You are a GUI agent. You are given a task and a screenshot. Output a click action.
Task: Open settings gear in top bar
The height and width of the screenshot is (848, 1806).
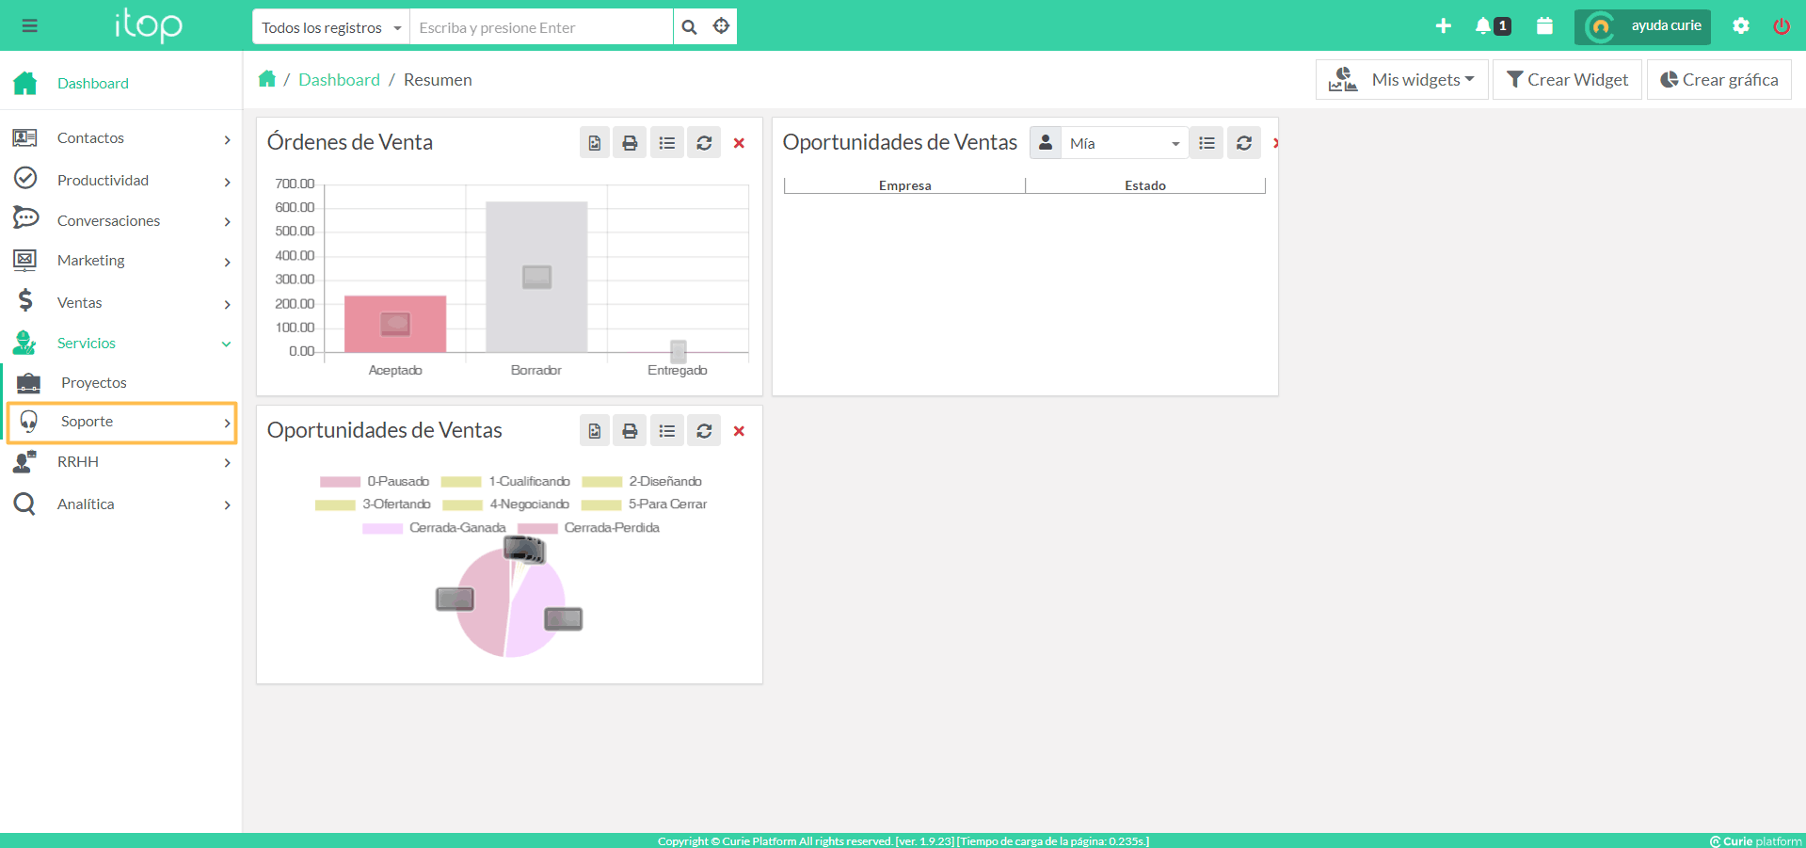click(1741, 26)
